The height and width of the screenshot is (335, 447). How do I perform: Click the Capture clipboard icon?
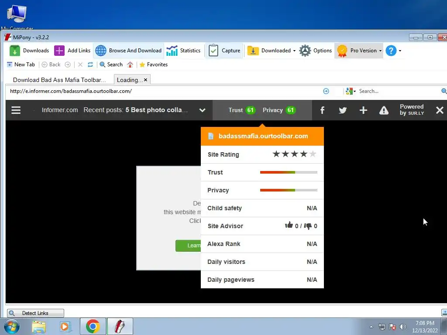click(x=213, y=51)
